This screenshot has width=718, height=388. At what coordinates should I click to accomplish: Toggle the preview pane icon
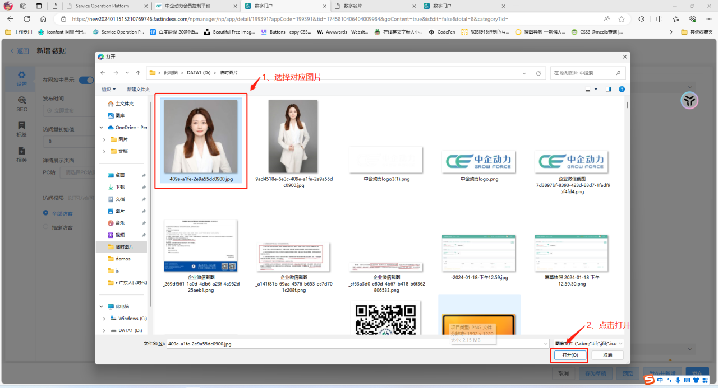pyautogui.click(x=609, y=89)
